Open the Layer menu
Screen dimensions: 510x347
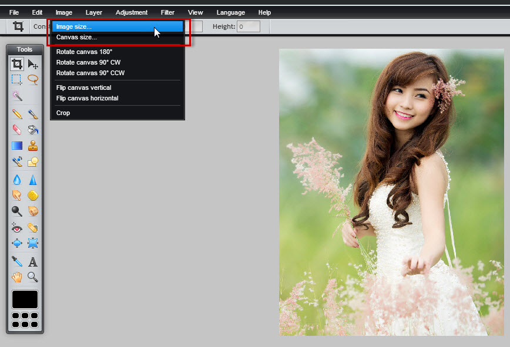[x=93, y=12]
